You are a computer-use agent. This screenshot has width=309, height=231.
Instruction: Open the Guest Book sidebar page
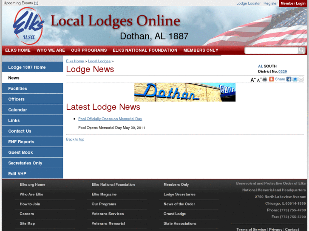pyautogui.click(x=33, y=152)
